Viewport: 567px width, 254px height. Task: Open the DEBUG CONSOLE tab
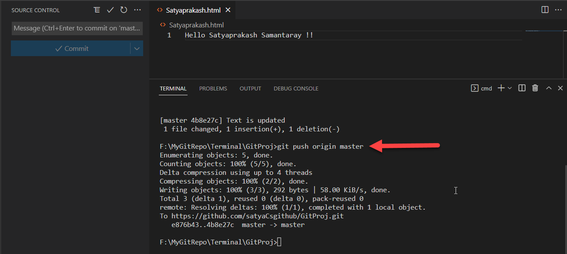click(296, 88)
